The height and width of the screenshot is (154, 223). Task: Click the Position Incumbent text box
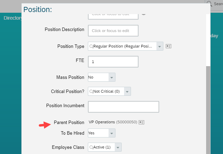pyautogui.click(x=123, y=107)
